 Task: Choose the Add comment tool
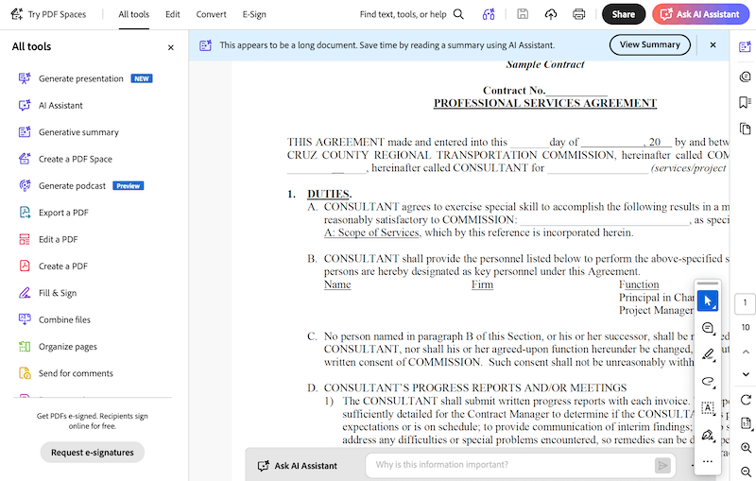[x=707, y=328]
